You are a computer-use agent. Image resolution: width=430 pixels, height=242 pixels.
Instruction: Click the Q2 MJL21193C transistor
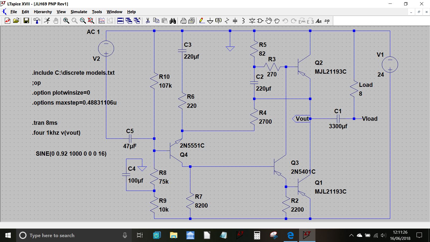tap(304, 67)
